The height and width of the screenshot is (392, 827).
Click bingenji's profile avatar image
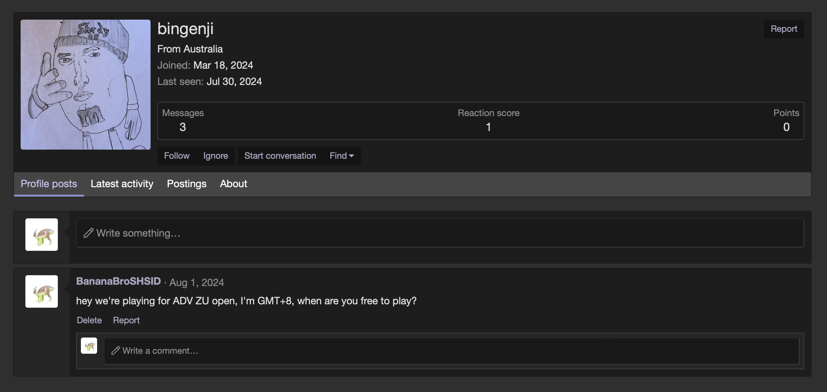85,84
